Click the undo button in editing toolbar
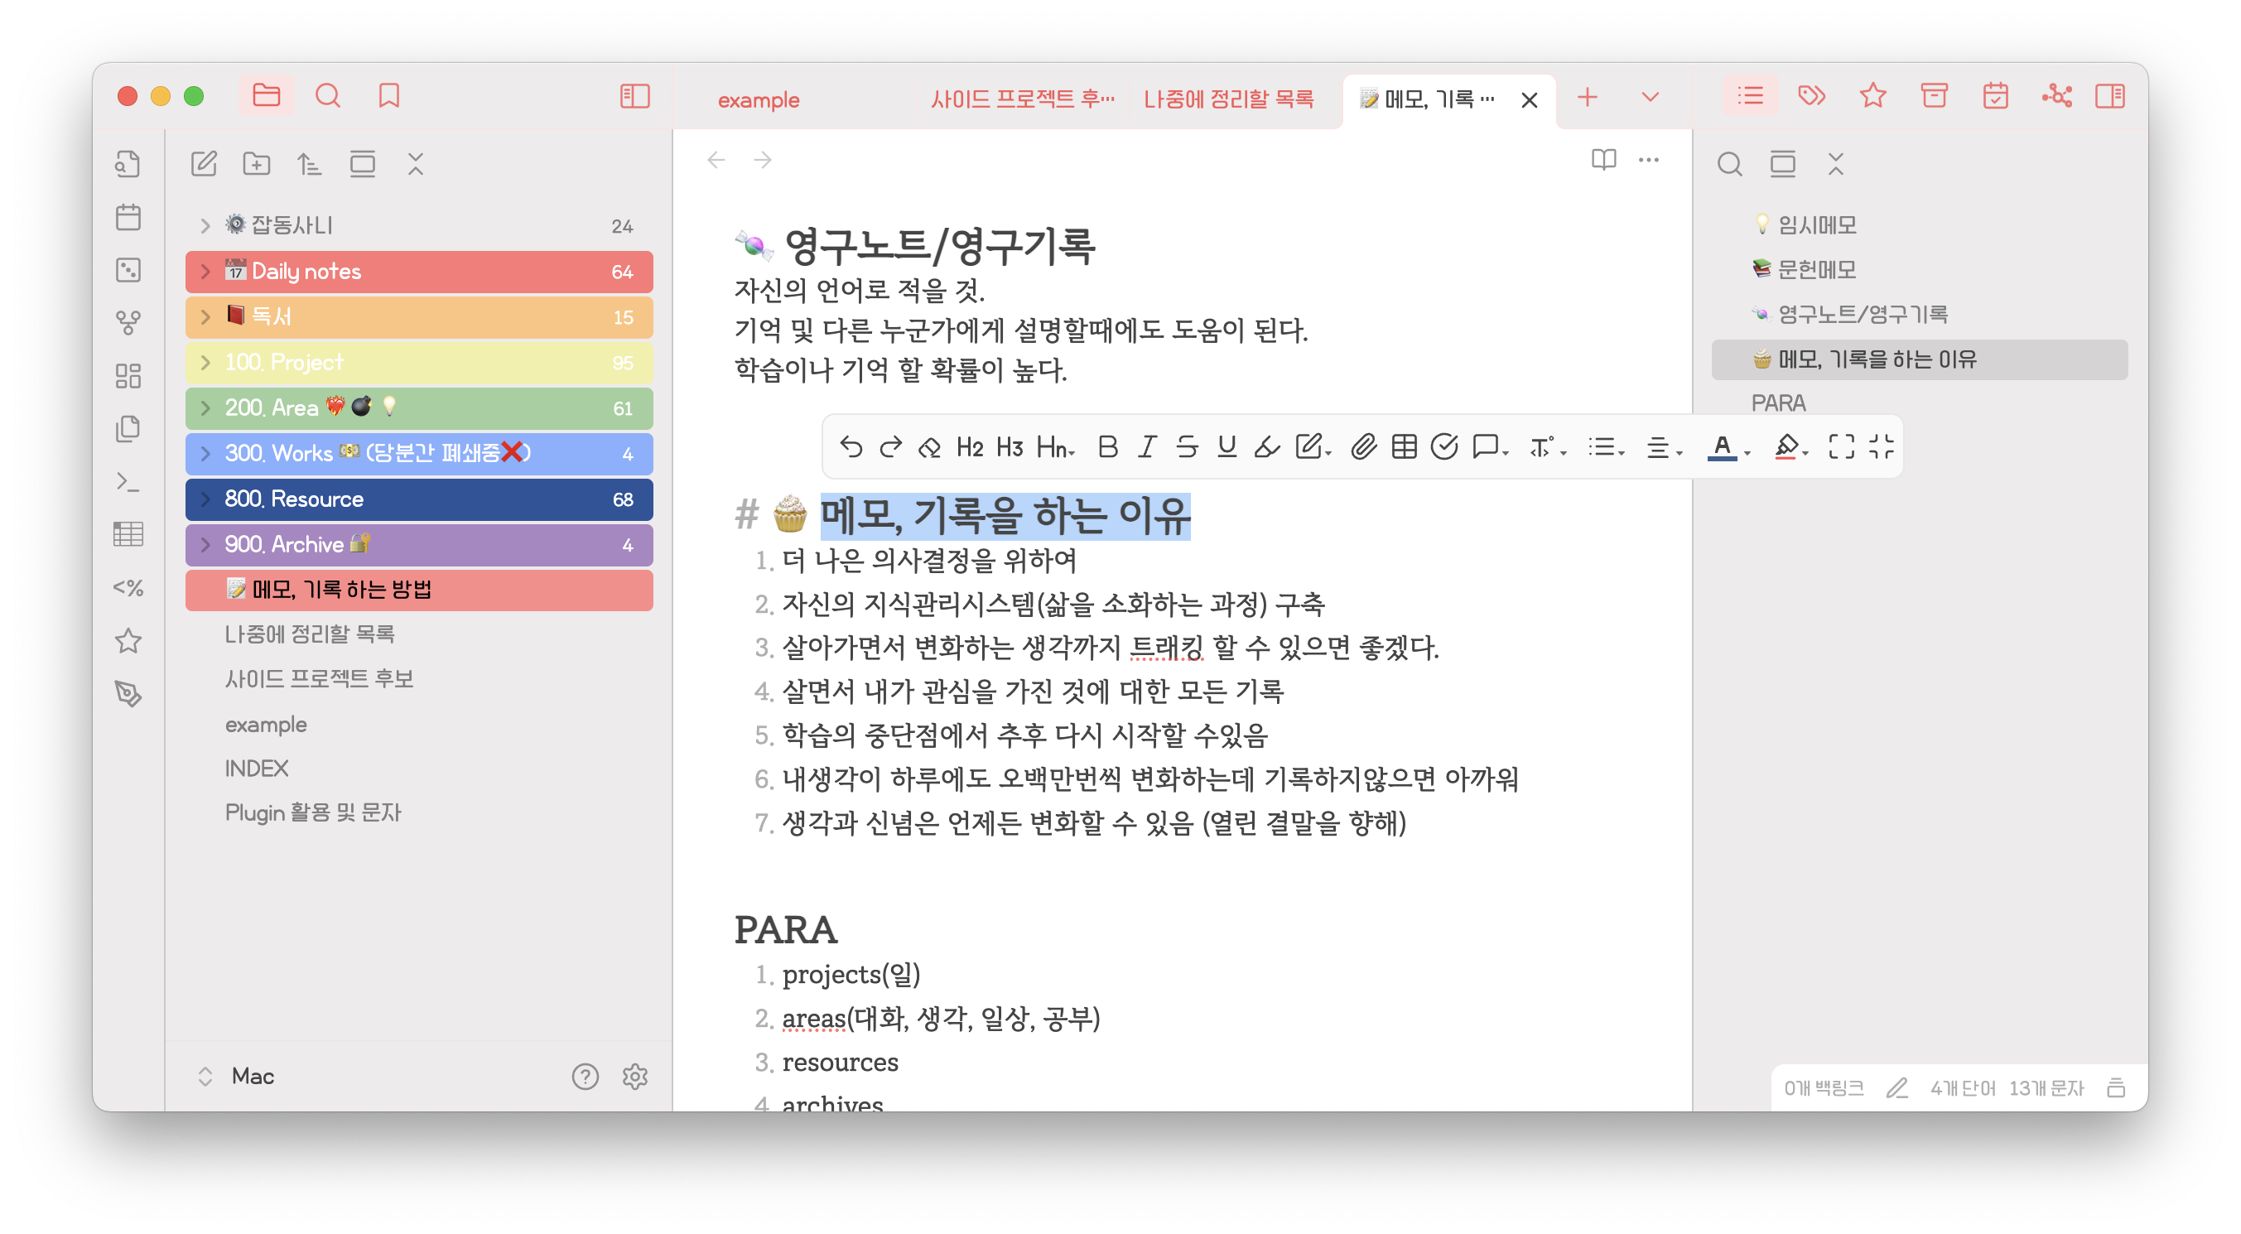Screen dimensions: 2241x1234 point(851,447)
